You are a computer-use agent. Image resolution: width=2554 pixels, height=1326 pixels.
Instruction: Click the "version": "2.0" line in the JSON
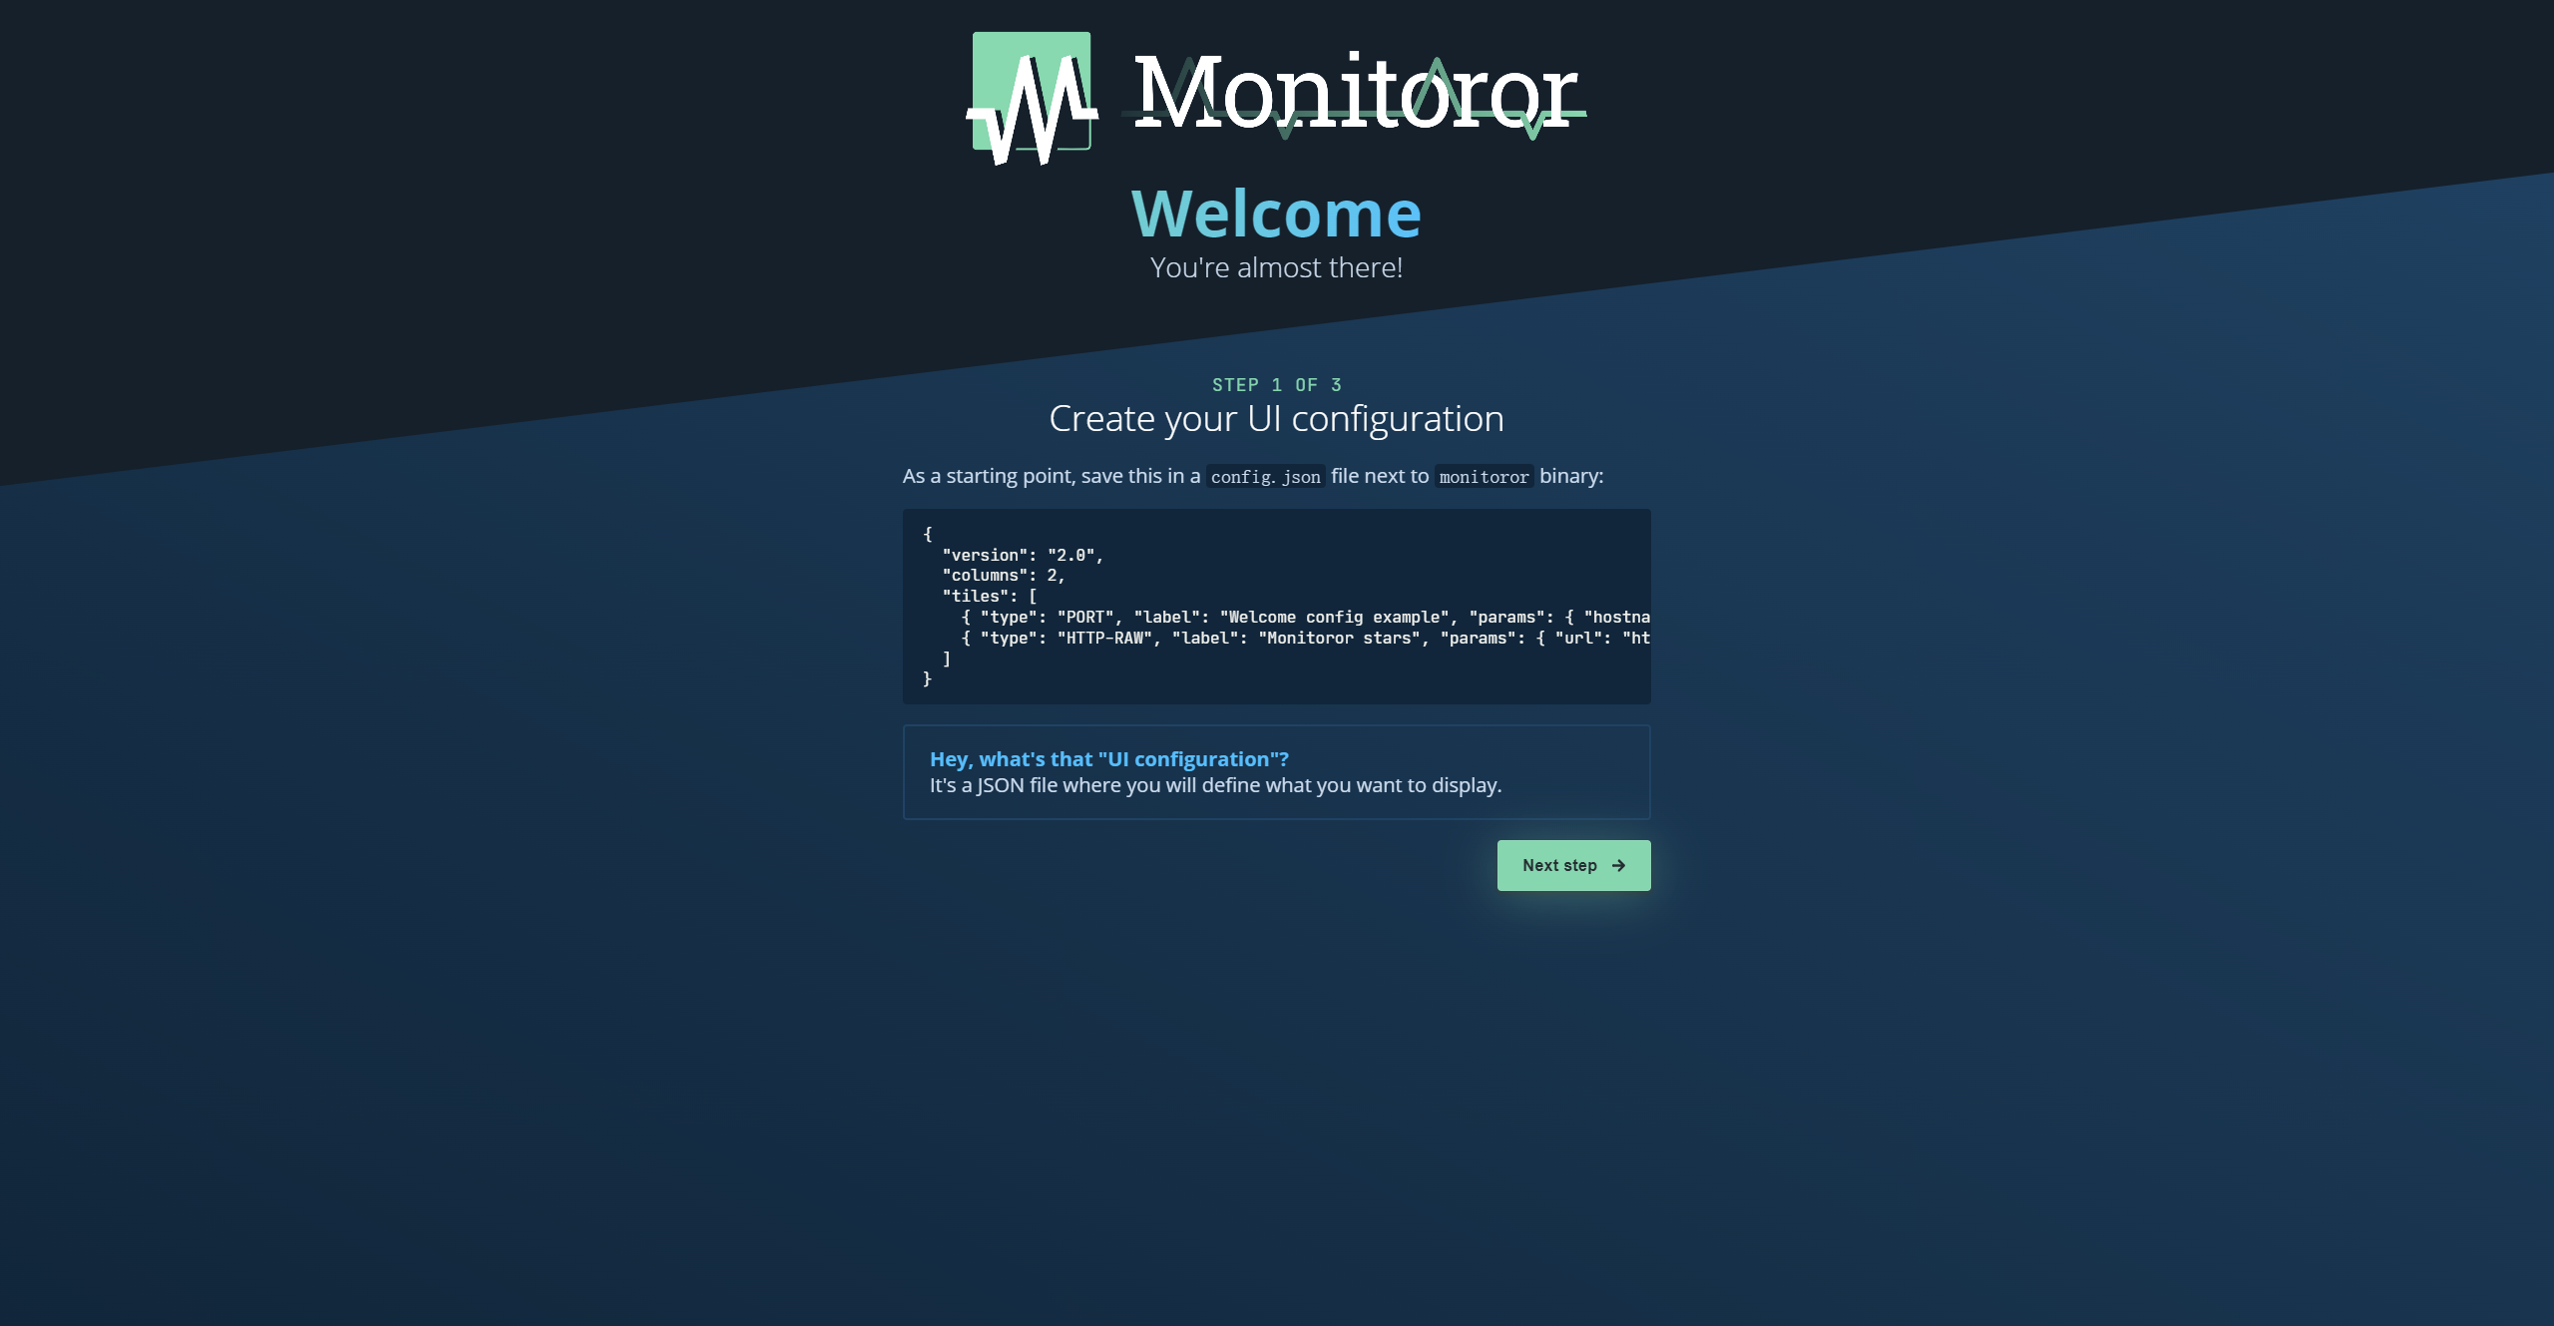point(1022,554)
